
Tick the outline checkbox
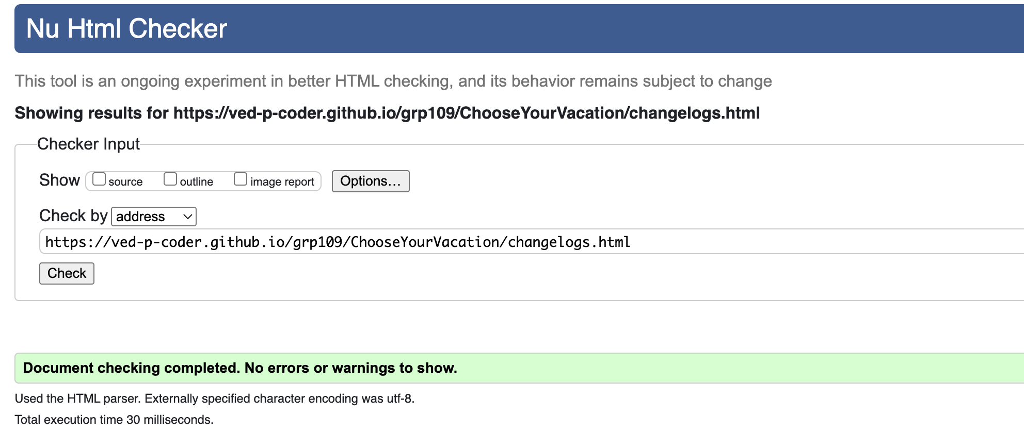point(170,179)
